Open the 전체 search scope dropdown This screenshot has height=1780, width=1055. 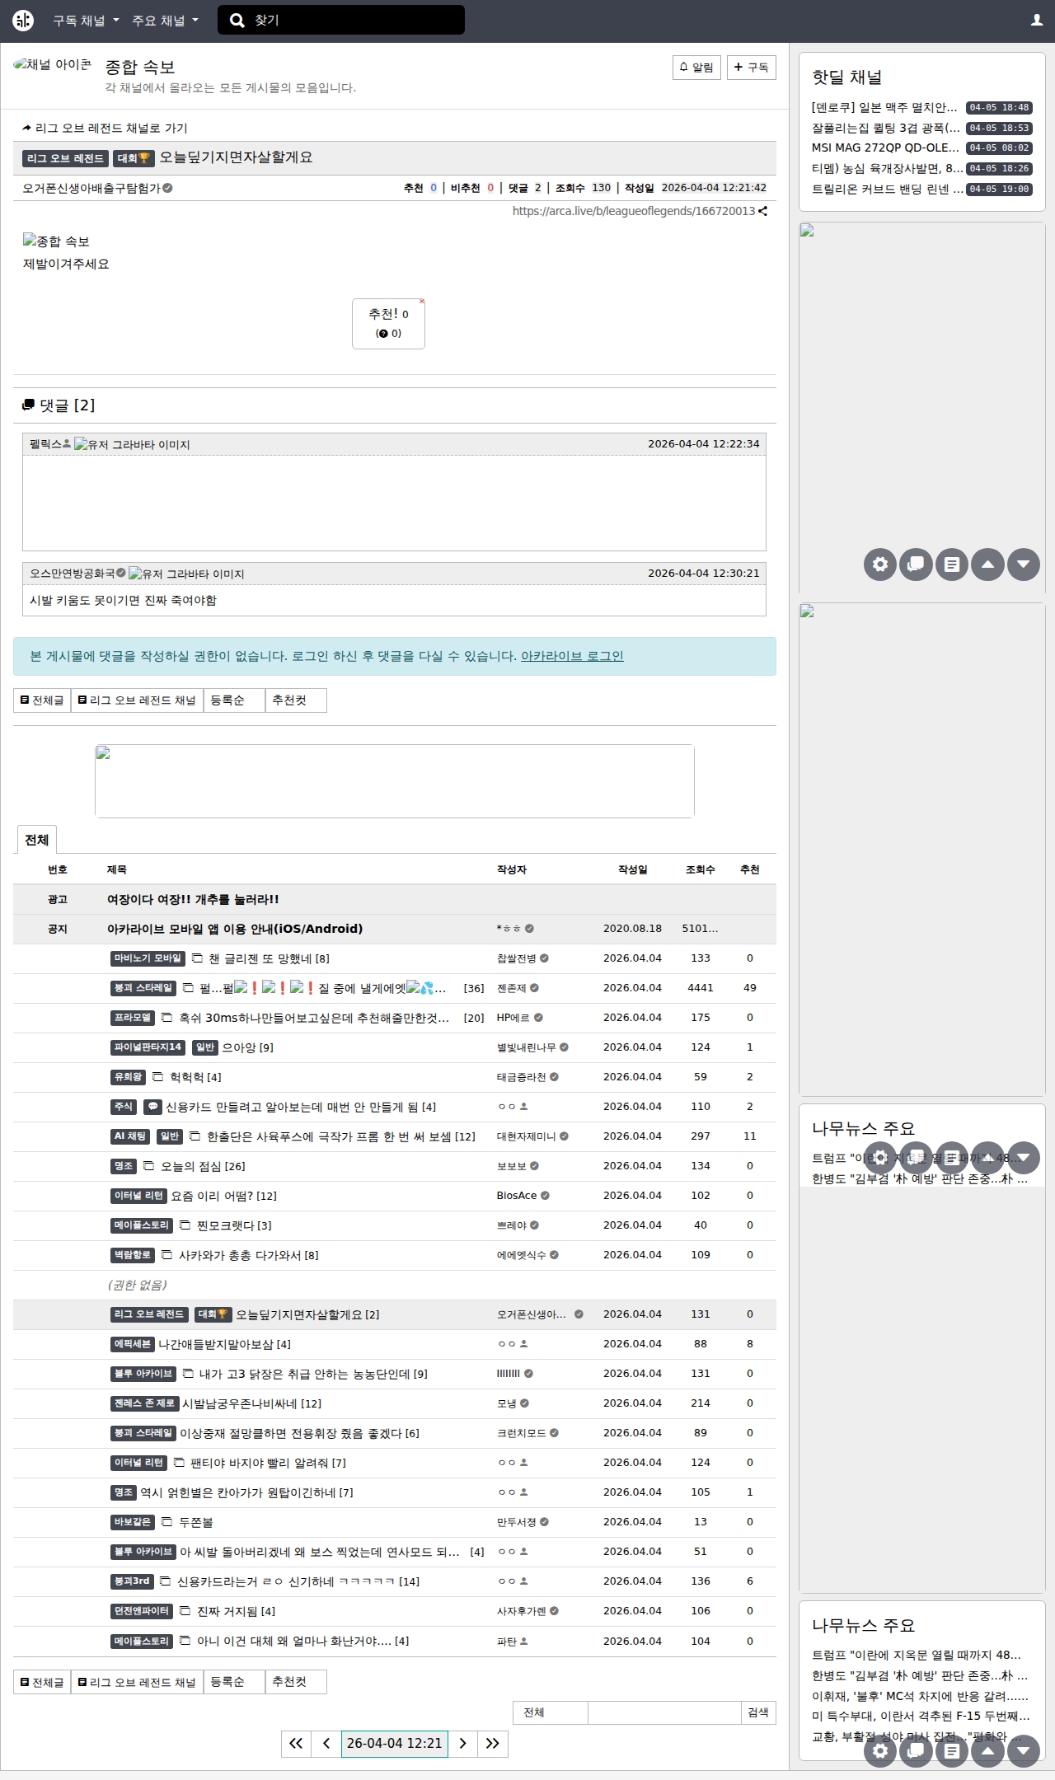pyautogui.click(x=551, y=1712)
